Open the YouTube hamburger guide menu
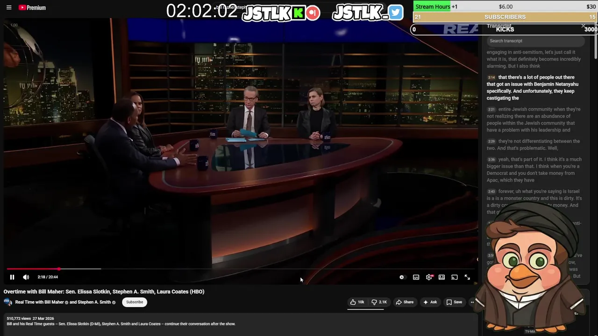This screenshot has height=336, width=598. tap(9, 7)
